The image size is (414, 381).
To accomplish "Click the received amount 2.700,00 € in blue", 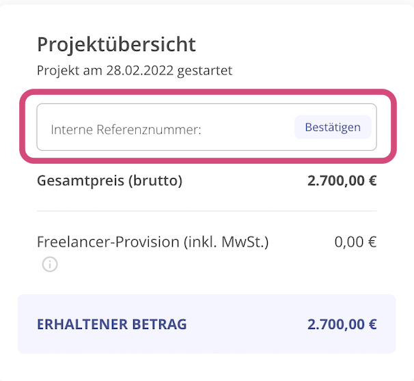I will (x=342, y=324).
